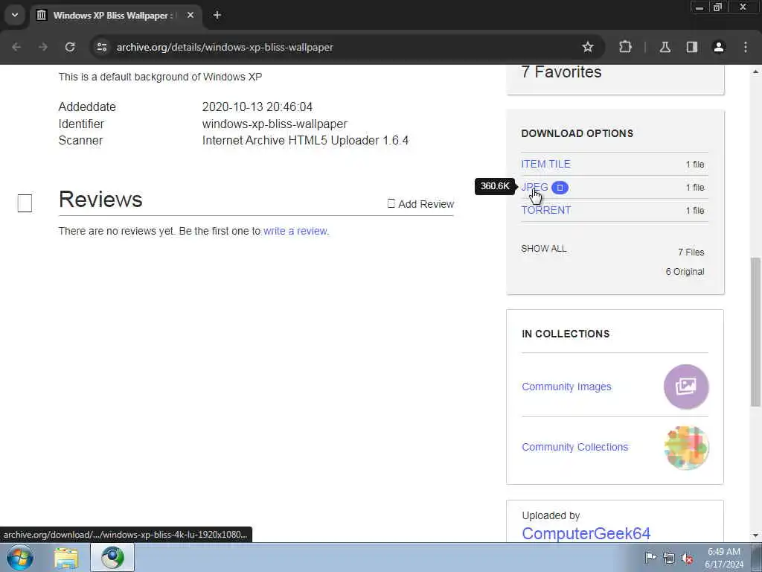762x572 pixels.
Task: Follow the write a review link
Action: (x=295, y=231)
